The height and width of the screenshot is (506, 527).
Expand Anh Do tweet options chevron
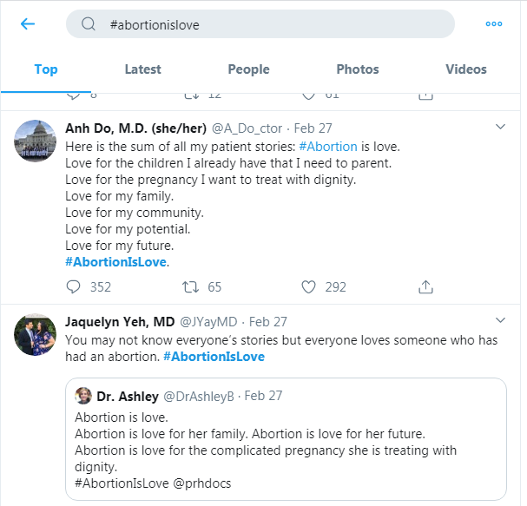point(500,127)
